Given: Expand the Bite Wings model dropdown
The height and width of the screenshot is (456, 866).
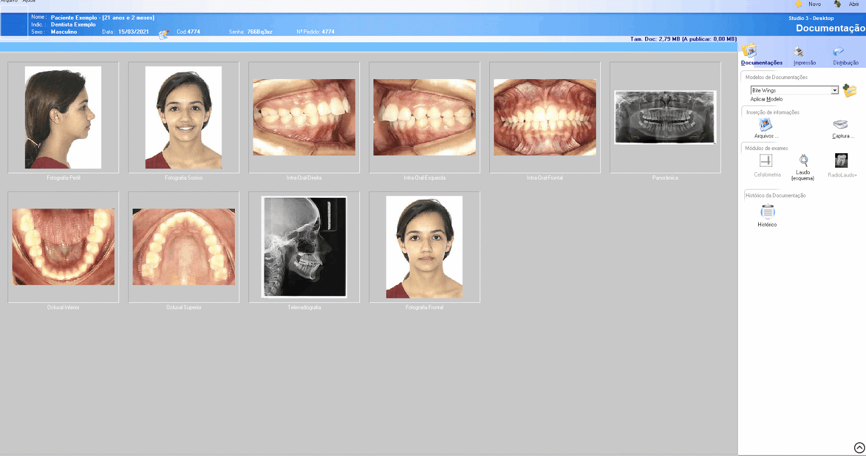Looking at the screenshot, I should 835,90.
